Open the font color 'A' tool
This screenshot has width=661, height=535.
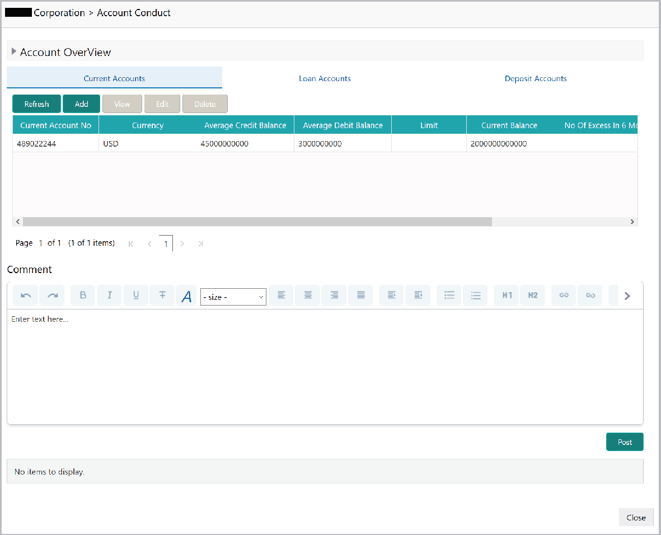click(186, 296)
